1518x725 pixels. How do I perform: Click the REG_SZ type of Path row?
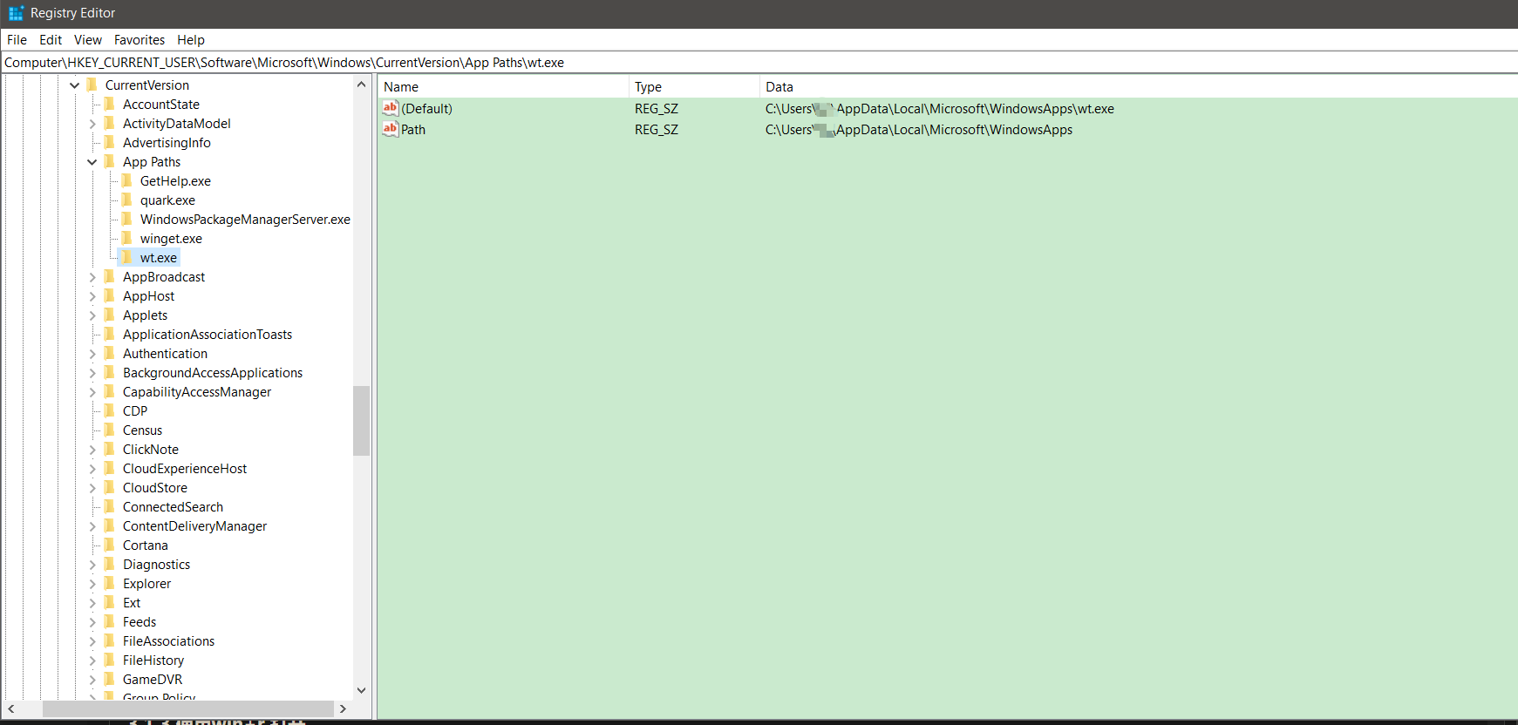(x=657, y=129)
